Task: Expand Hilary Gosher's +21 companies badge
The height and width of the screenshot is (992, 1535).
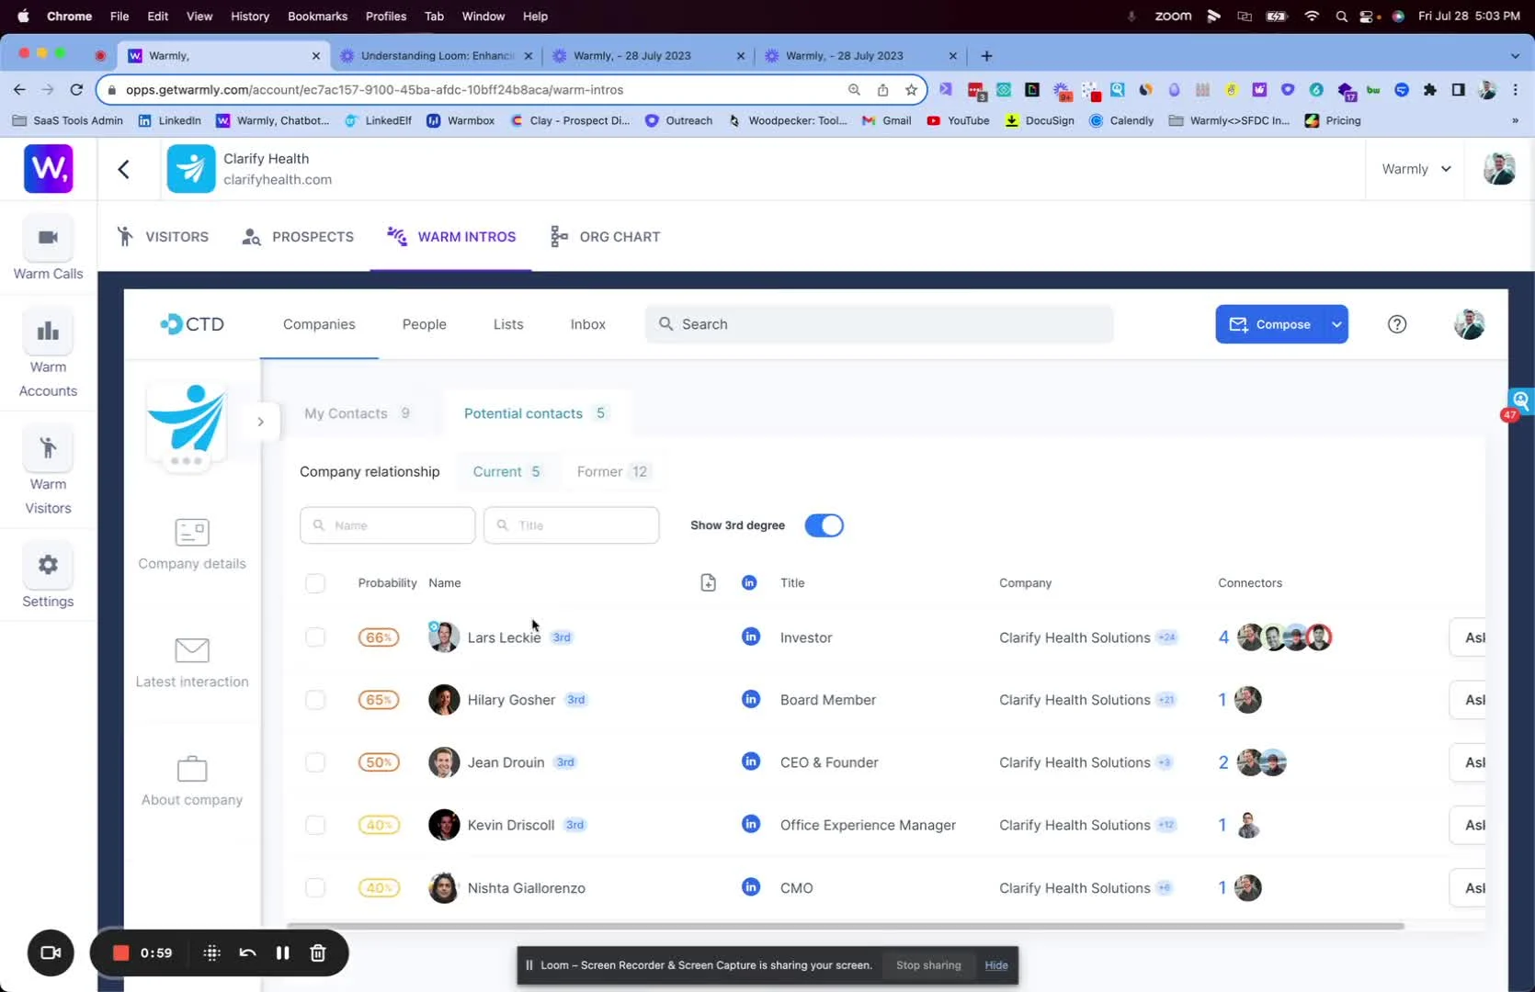Action: pyautogui.click(x=1166, y=700)
